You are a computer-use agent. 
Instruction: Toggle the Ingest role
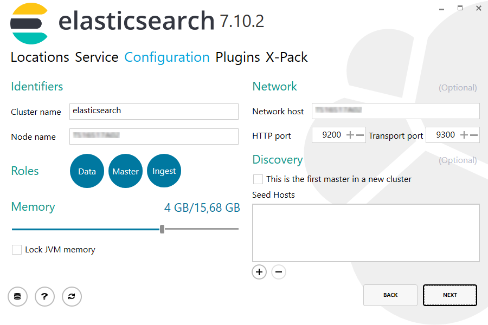(x=164, y=171)
